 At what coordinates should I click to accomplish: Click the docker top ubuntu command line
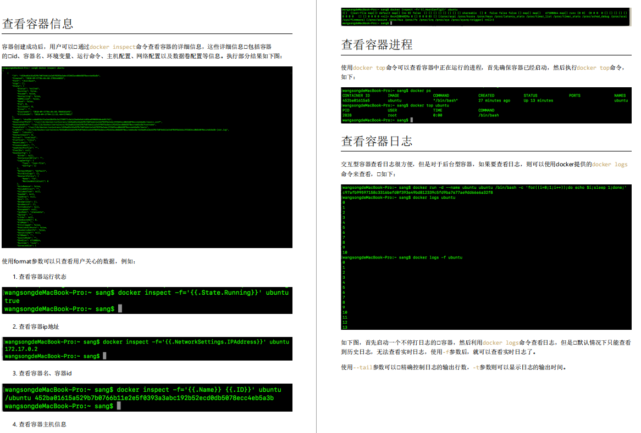pyautogui.click(x=396, y=105)
